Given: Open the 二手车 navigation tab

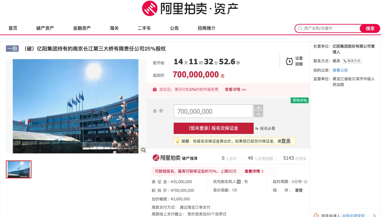Looking at the screenshot, I should click(144, 28).
